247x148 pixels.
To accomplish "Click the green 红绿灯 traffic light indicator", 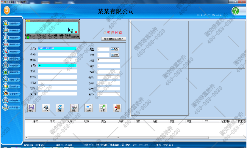I will point(28,37).
